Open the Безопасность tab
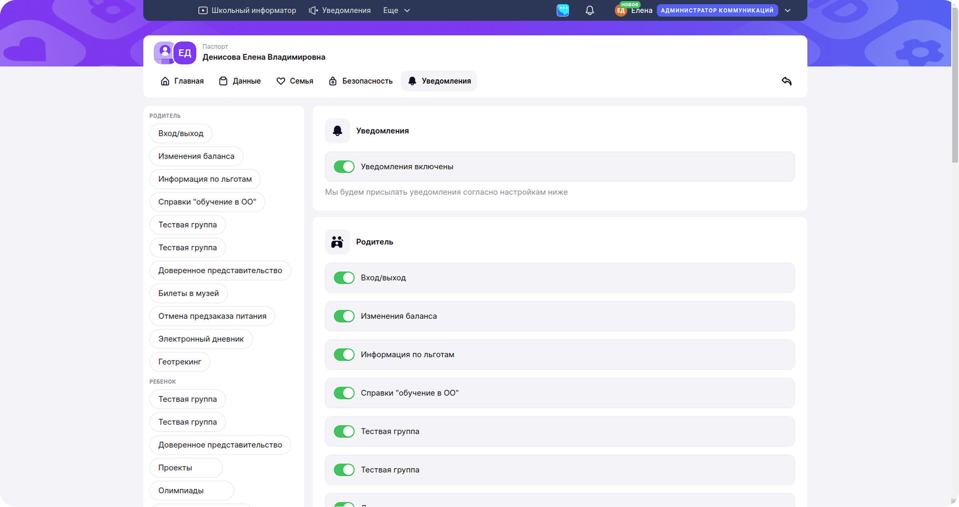959x507 pixels. (360, 81)
